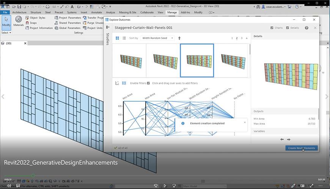
Task: Click the Open folder icon in quick access toolbar
Action: [14, 7]
